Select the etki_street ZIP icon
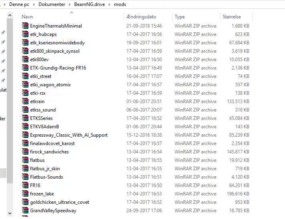This screenshot has width=285, height=219. 25,76
